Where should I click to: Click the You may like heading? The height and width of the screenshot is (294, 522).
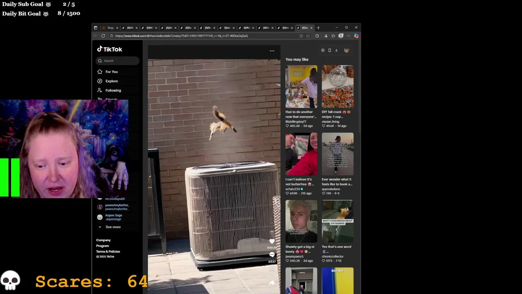[297, 60]
